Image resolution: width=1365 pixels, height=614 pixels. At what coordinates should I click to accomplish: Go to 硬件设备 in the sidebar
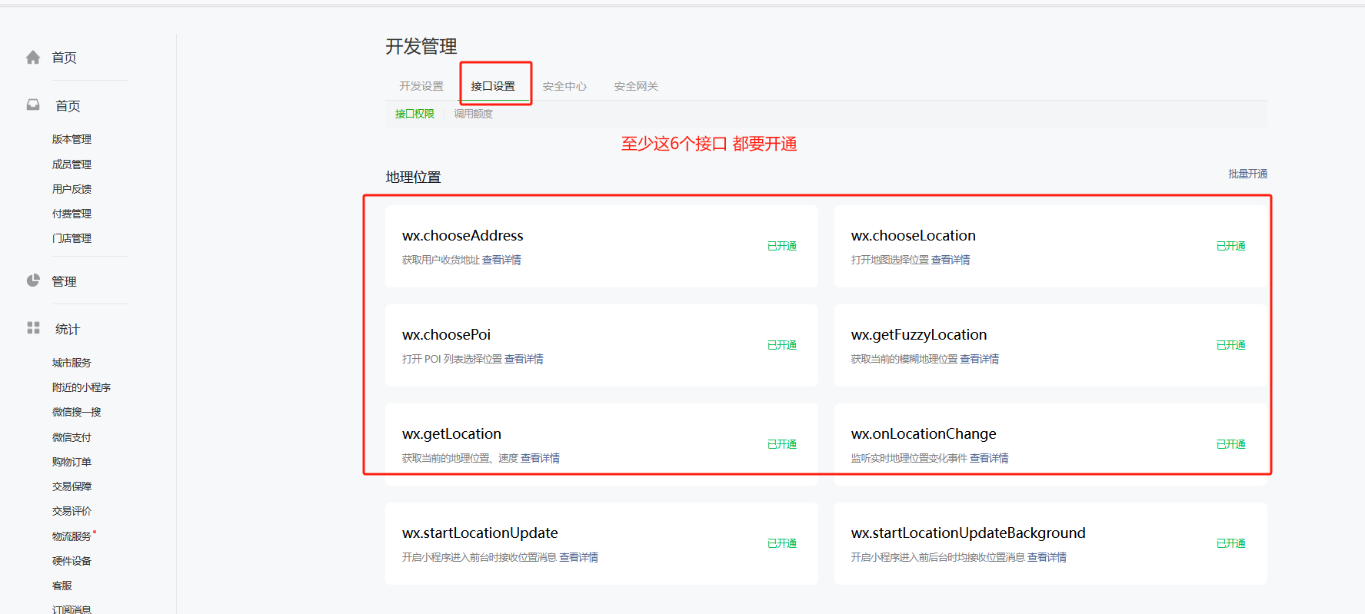(x=72, y=561)
